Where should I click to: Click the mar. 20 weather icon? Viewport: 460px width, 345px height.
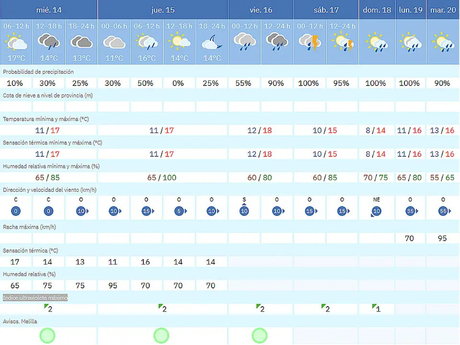tap(443, 43)
